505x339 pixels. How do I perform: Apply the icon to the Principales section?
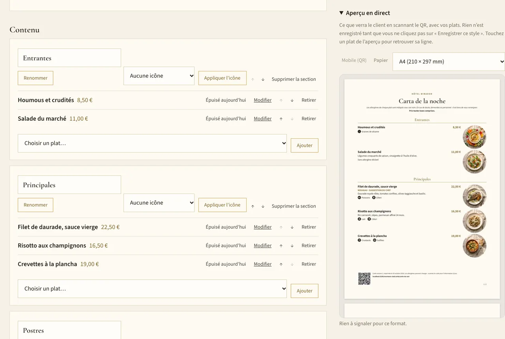(223, 205)
